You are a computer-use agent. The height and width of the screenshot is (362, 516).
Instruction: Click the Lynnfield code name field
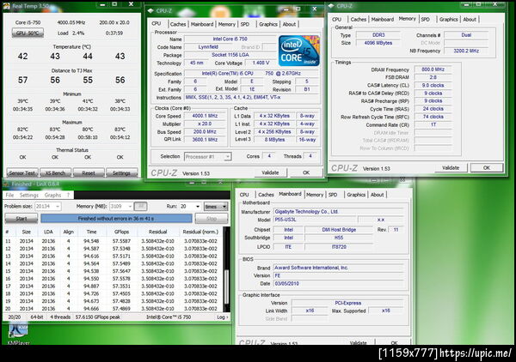(208, 47)
